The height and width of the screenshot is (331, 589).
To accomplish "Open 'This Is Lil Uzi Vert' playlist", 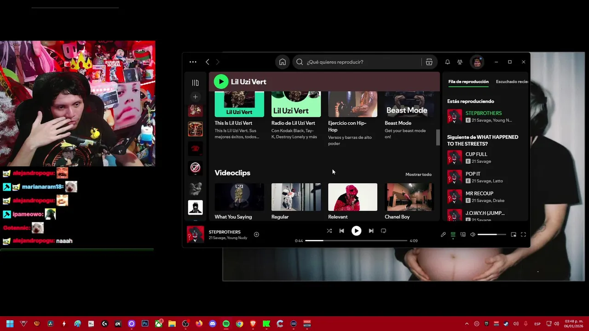I will coord(239,115).
